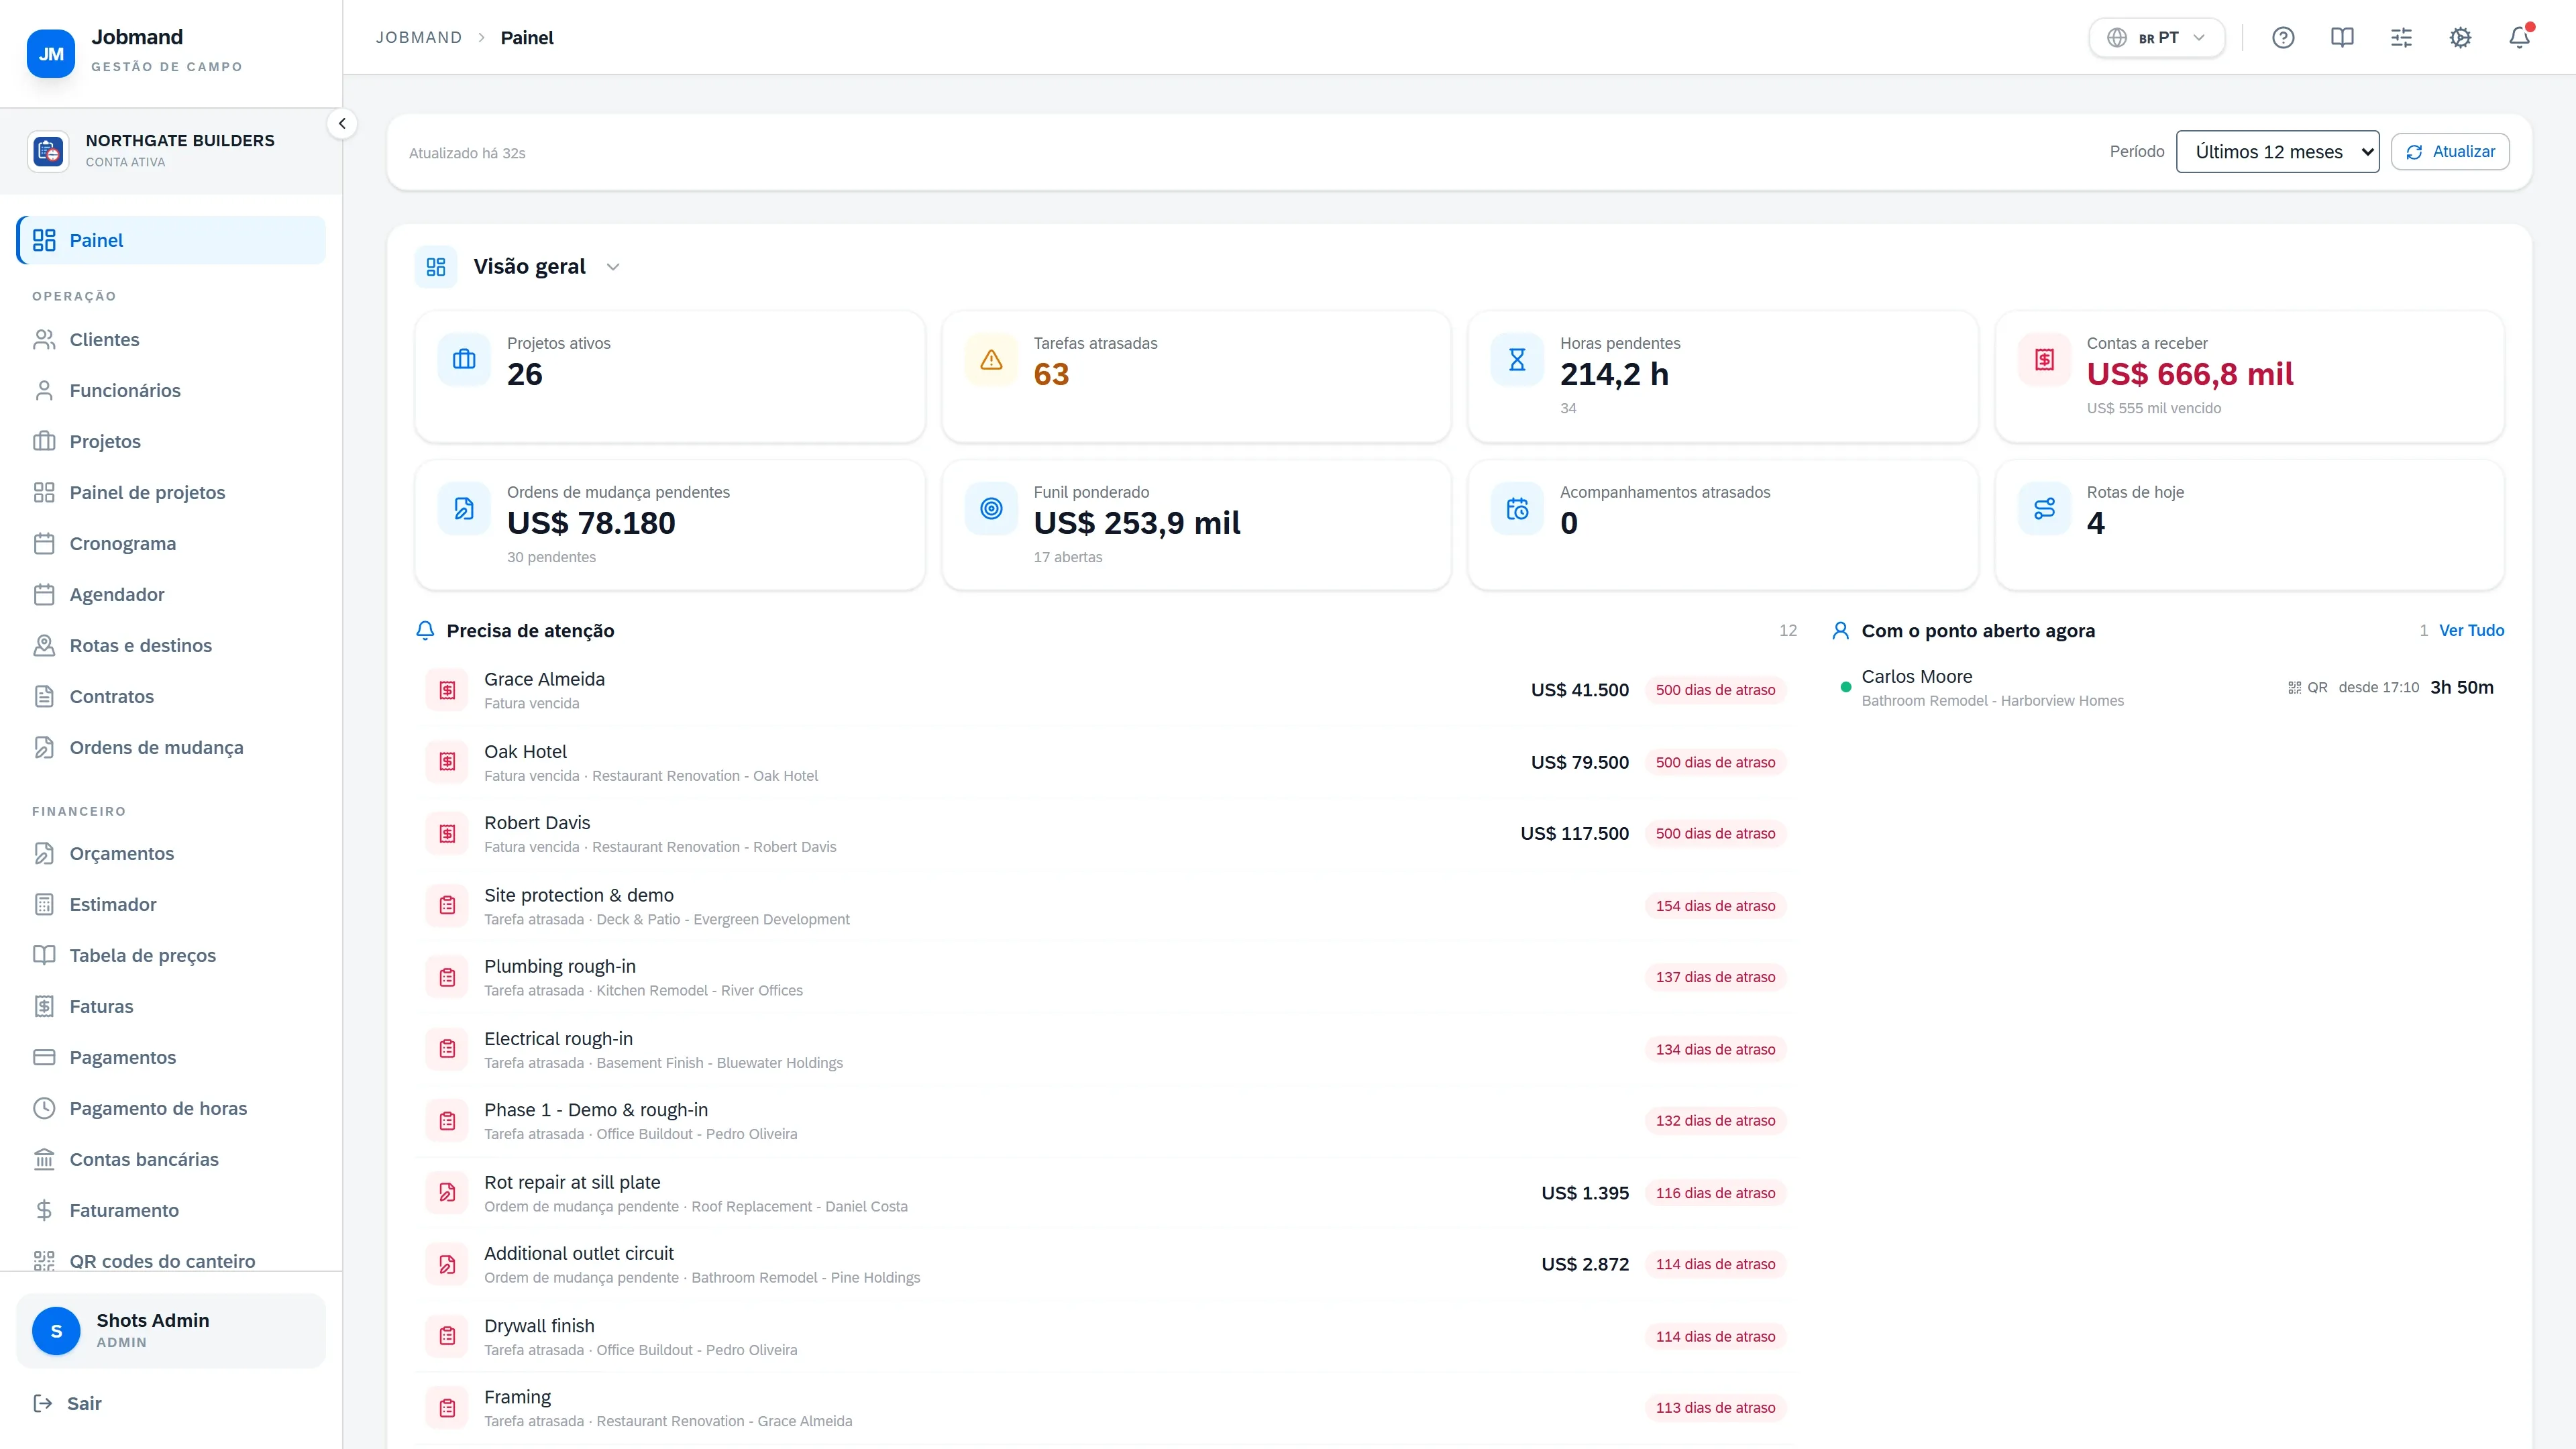Image resolution: width=2576 pixels, height=1449 pixels.
Task: Open Pagamento de horas in the sidebar
Action: pos(171,1109)
